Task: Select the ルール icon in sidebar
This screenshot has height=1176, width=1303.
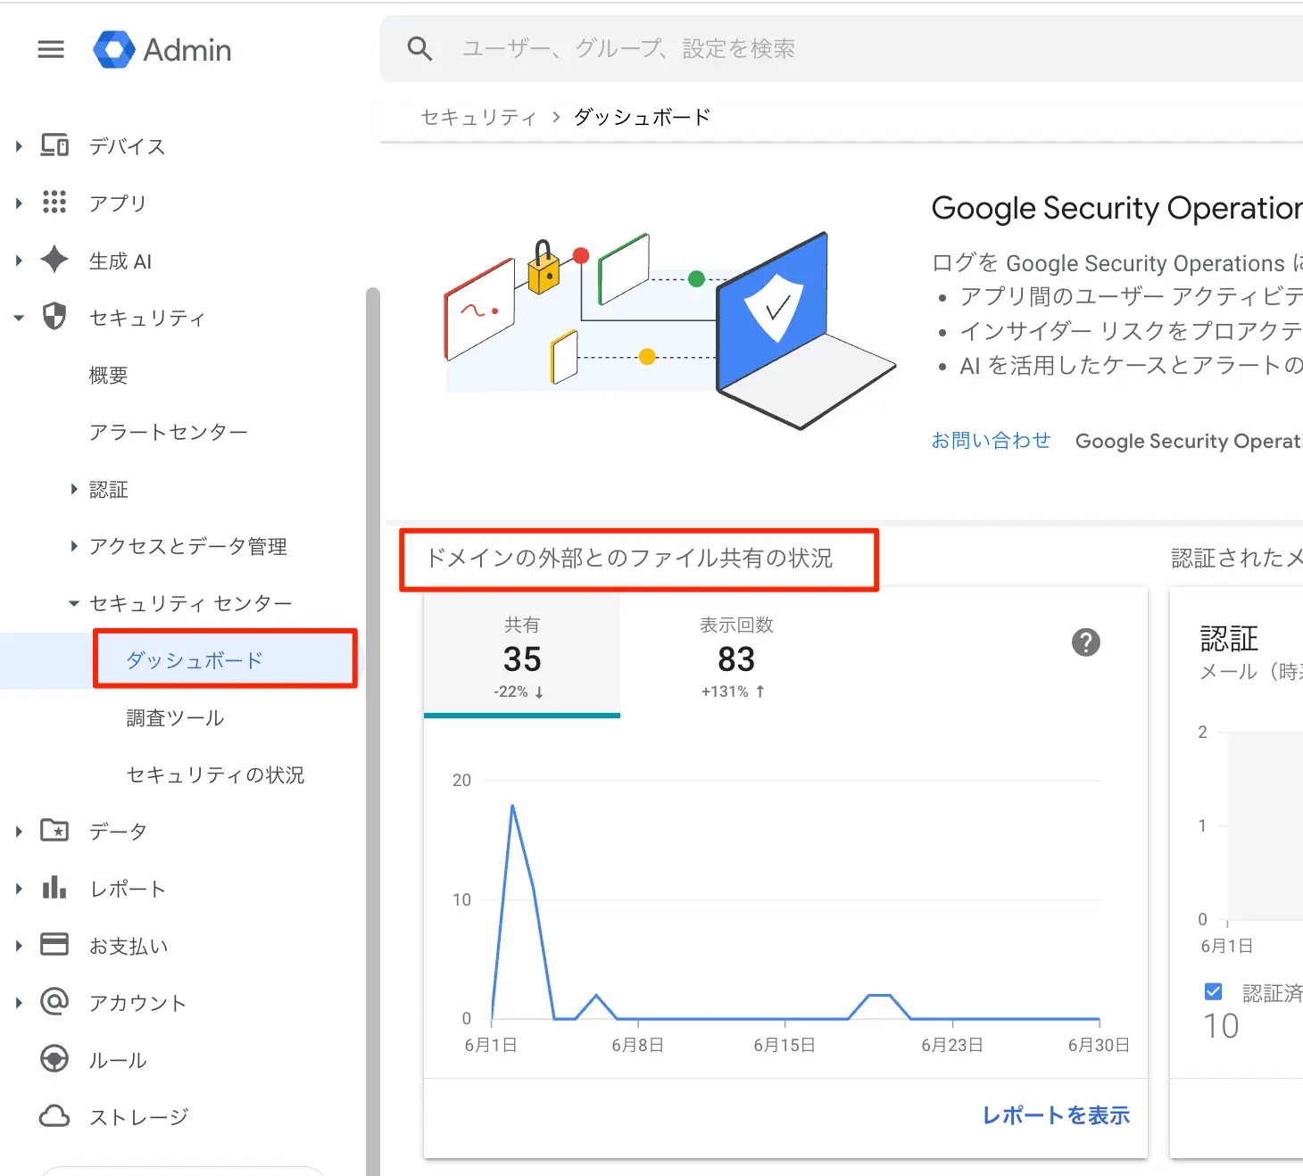Action: (54, 1059)
